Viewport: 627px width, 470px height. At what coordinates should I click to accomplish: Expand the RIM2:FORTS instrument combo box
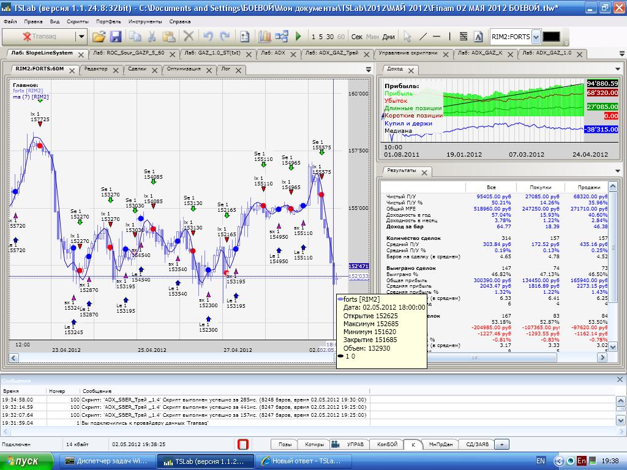point(536,37)
